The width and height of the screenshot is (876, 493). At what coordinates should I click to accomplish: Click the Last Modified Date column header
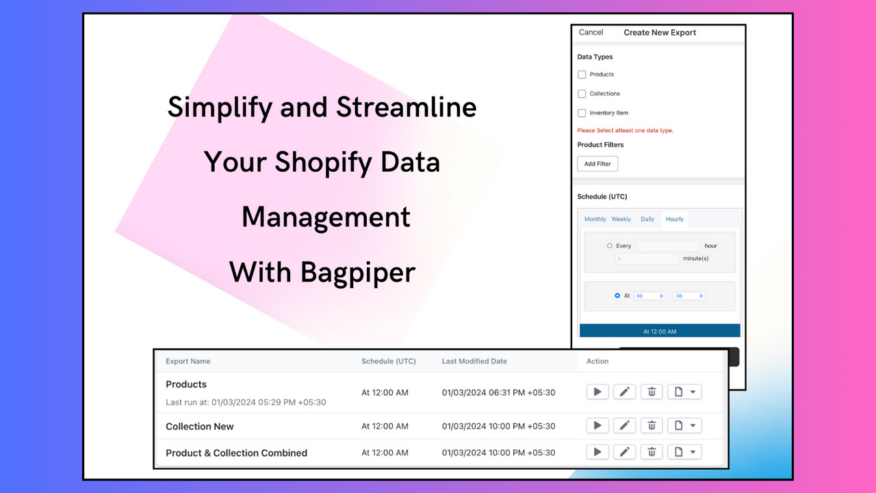pos(474,361)
